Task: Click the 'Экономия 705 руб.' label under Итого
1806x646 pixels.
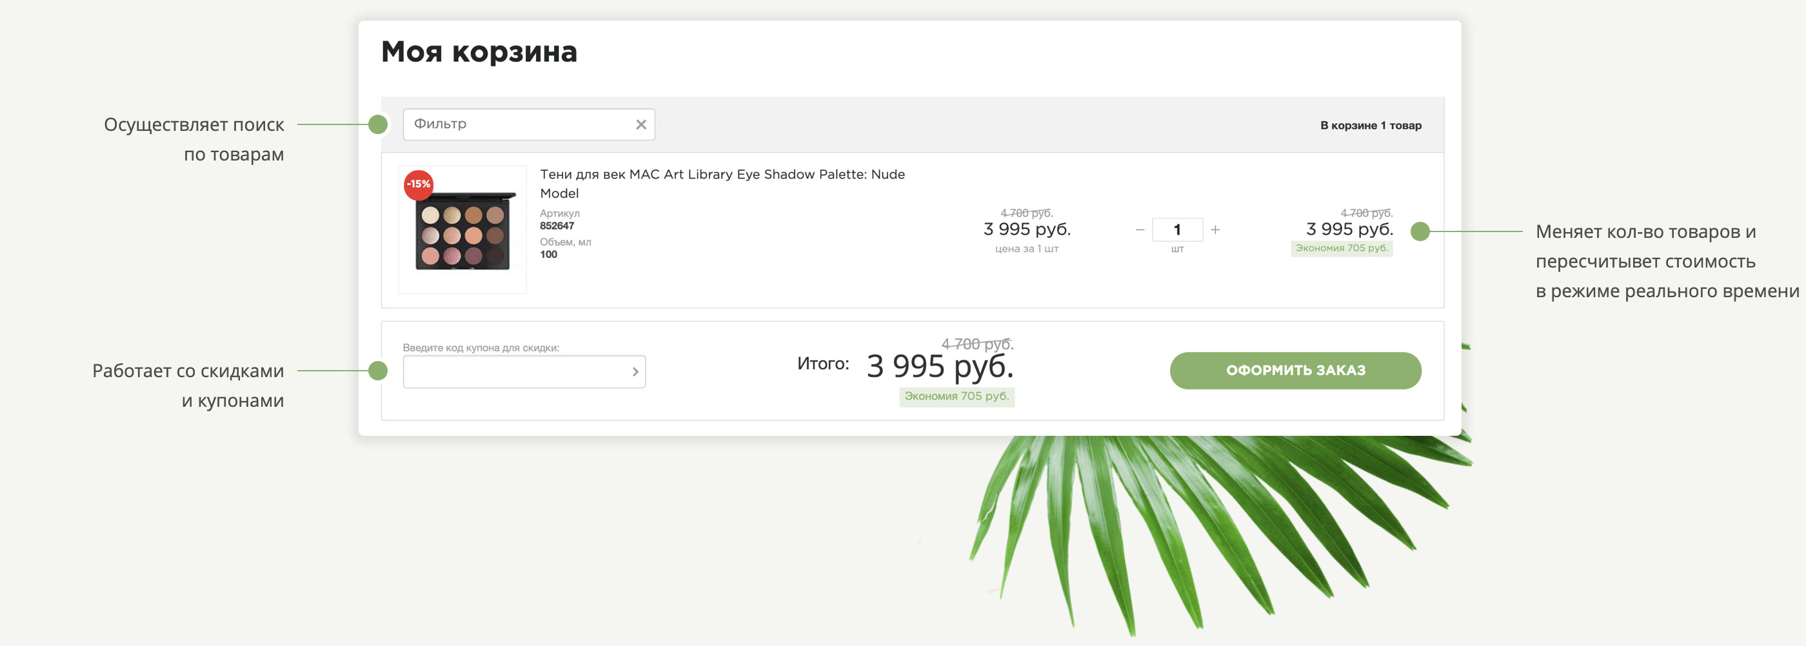Action: coord(957,396)
